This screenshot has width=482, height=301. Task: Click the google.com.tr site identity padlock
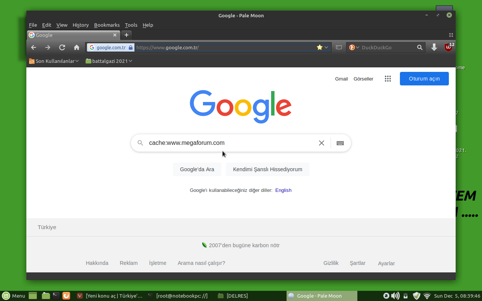pos(131,47)
